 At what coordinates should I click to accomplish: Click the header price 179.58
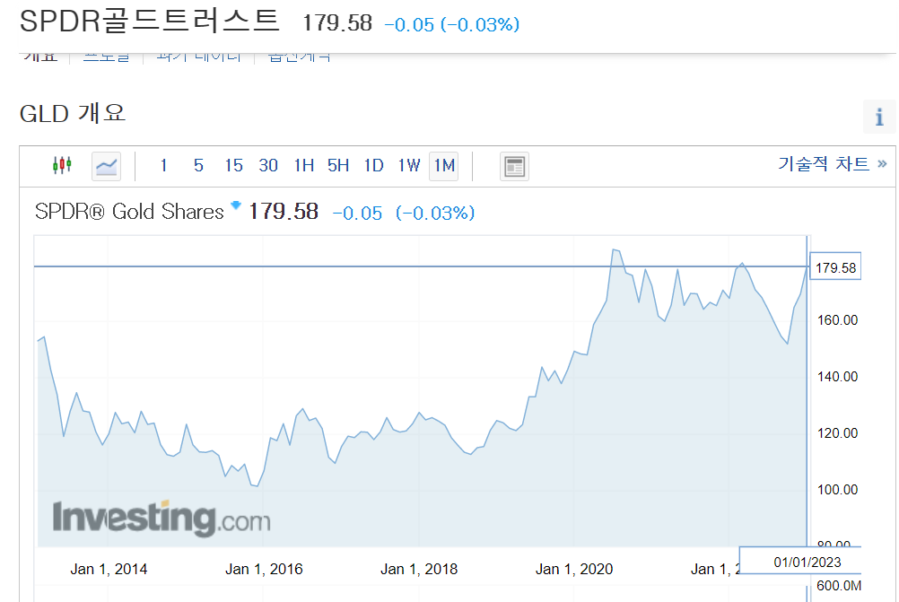(x=337, y=23)
